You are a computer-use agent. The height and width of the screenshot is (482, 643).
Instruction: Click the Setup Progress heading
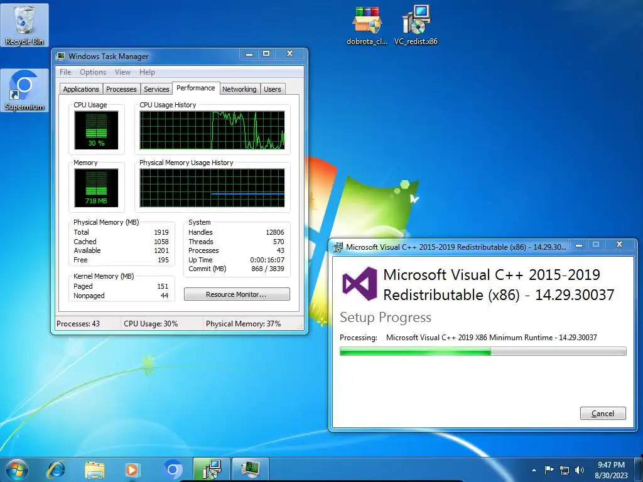[386, 318]
